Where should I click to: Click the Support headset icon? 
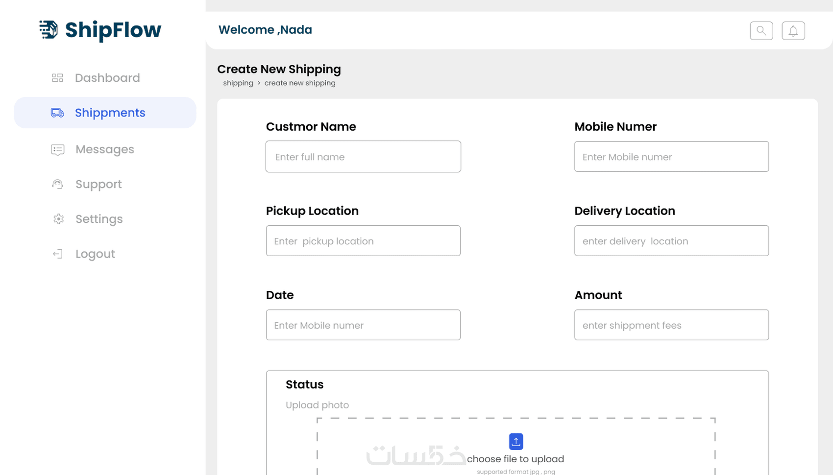(x=57, y=184)
